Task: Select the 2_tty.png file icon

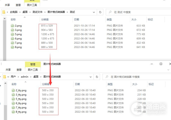Action: (x=13, y=90)
